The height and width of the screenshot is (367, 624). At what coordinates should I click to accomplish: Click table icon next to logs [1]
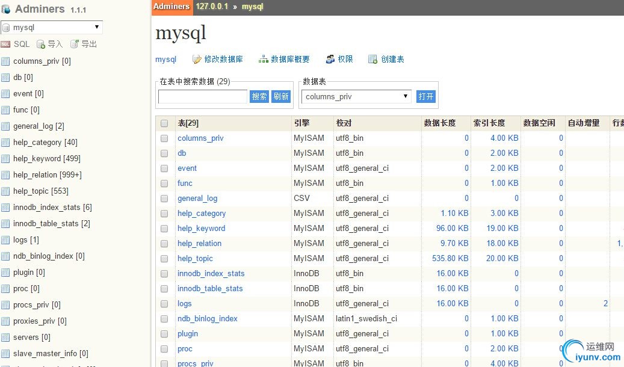click(x=5, y=240)
